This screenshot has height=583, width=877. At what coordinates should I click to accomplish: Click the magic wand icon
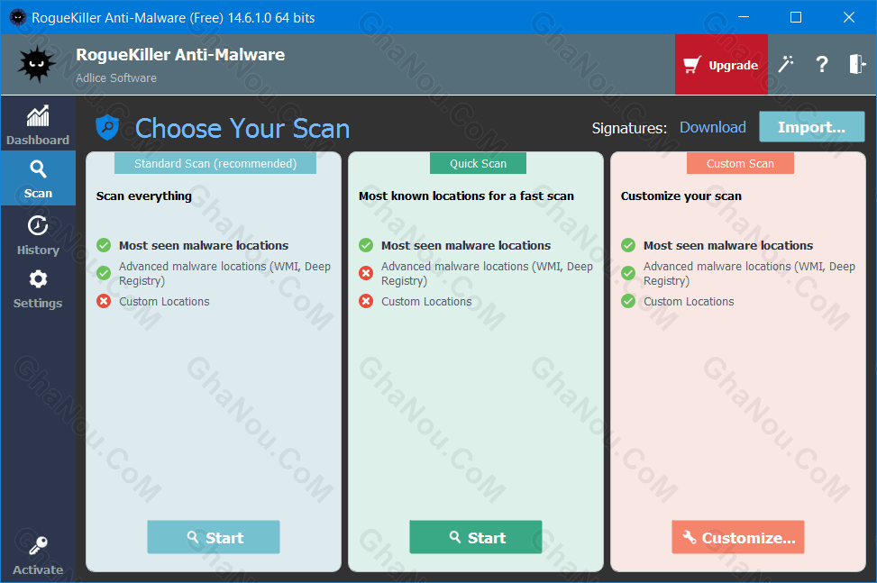click(786, 64)
